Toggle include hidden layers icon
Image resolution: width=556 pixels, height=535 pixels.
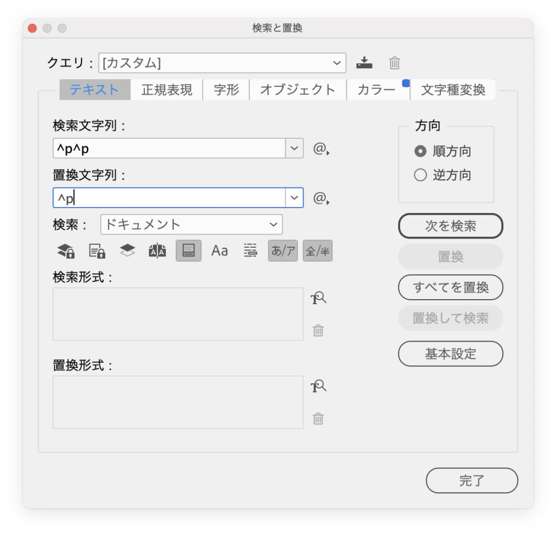pos(127,251)
